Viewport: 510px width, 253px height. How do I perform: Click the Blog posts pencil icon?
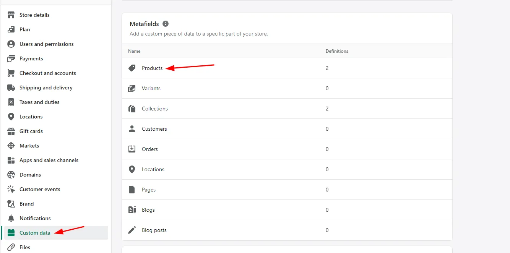(x=132, y=230)
